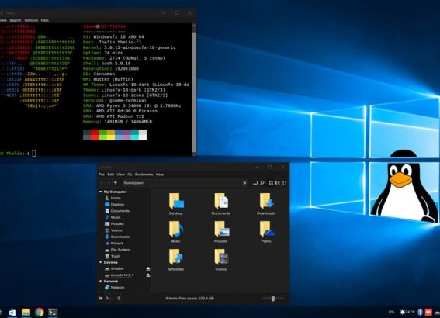This screenshot has height=318, width=440.
Task: Open the terminal from the taskbar
Action: [53, 312]
